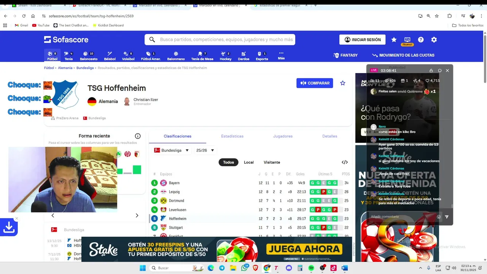Viewport: 487px width, 274px height.
Task: Click the live chat scrollbar
Action: point(452,206)
